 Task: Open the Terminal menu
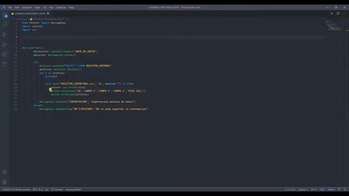[x=61, y=8]
